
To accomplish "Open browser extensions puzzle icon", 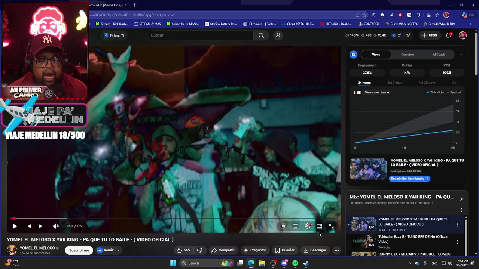I will click(x=418, y=15).
